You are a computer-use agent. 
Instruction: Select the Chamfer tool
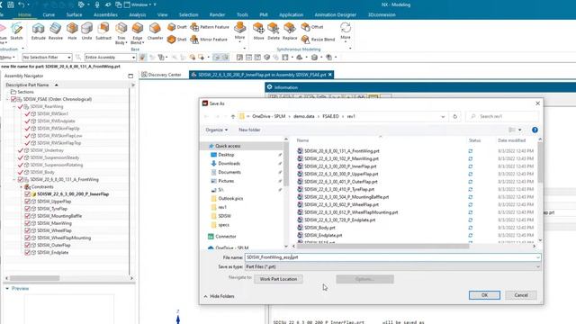coord(155,31)
